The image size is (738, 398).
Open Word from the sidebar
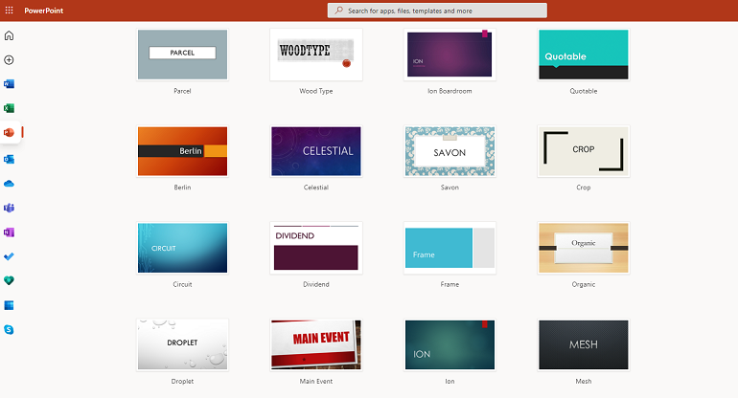pos(9,84)
